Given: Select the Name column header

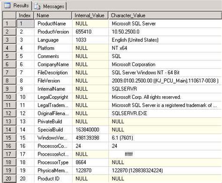Looking at the screenshot, I should pos(53,15).
